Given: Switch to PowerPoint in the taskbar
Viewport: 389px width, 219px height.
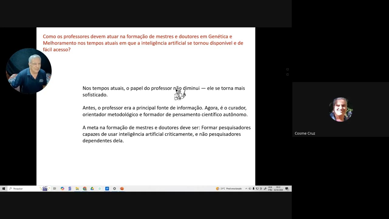Looking at the screenshot, I should point(122,189).
